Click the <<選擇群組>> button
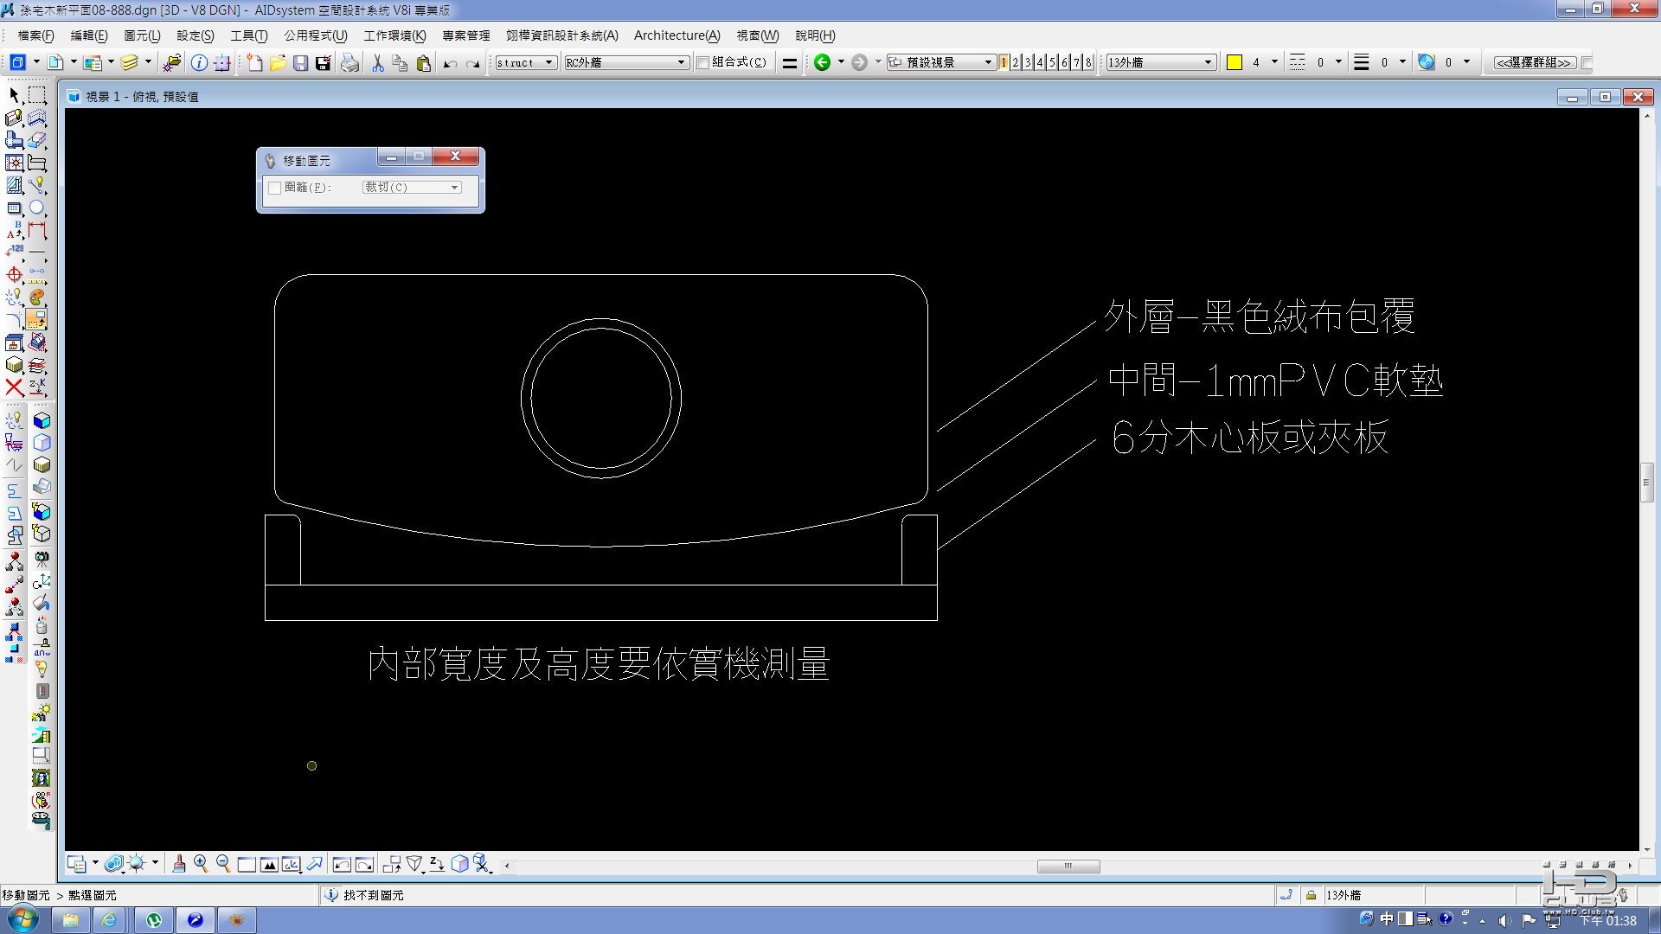Image resolution: width=1661 pixels, height=934 pixels. 1533,62
